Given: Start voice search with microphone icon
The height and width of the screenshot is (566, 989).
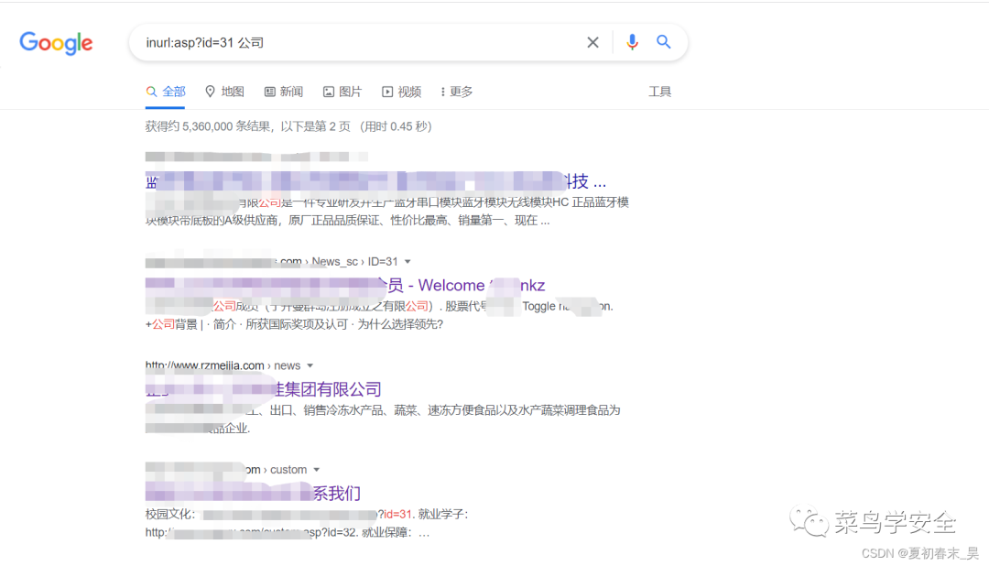Looking at the screenshot, I should pos(632,42).
